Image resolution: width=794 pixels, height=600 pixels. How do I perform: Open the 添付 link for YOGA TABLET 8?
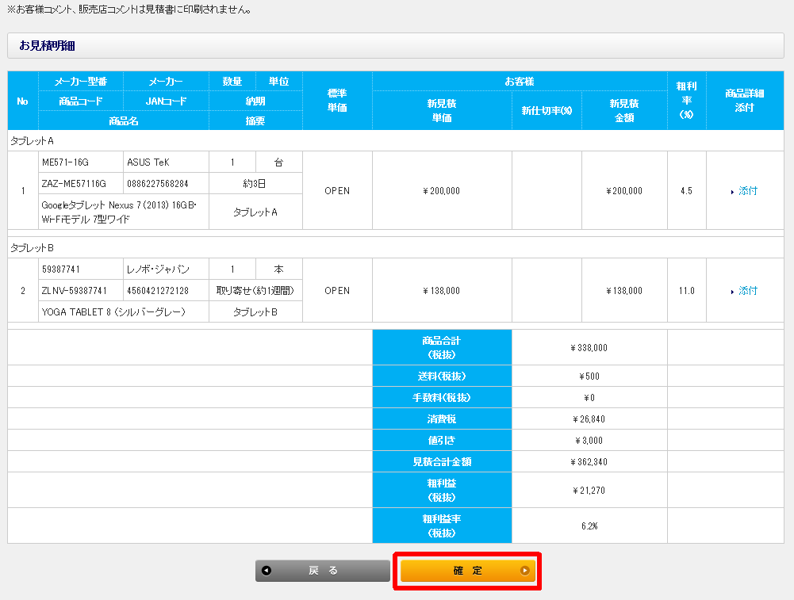748,291
